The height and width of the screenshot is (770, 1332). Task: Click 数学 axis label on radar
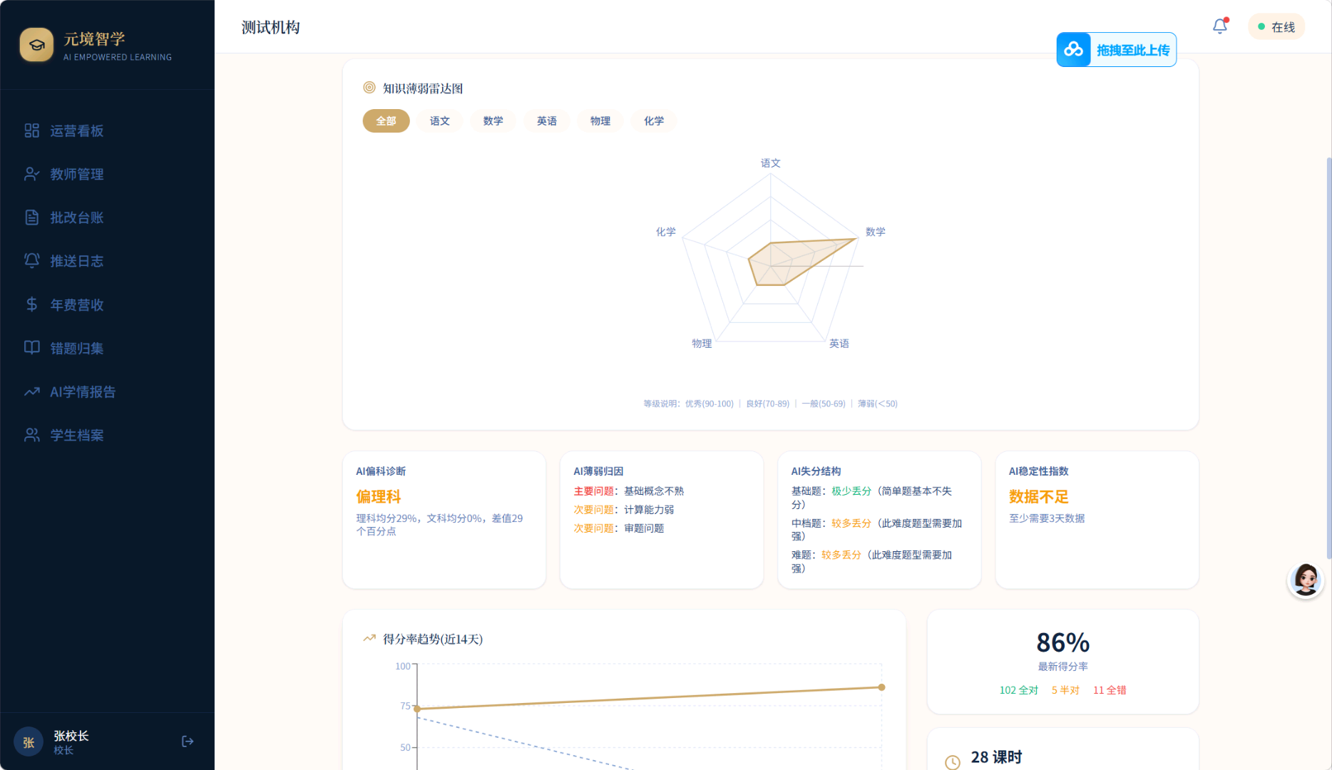click(x=875, y=232)
